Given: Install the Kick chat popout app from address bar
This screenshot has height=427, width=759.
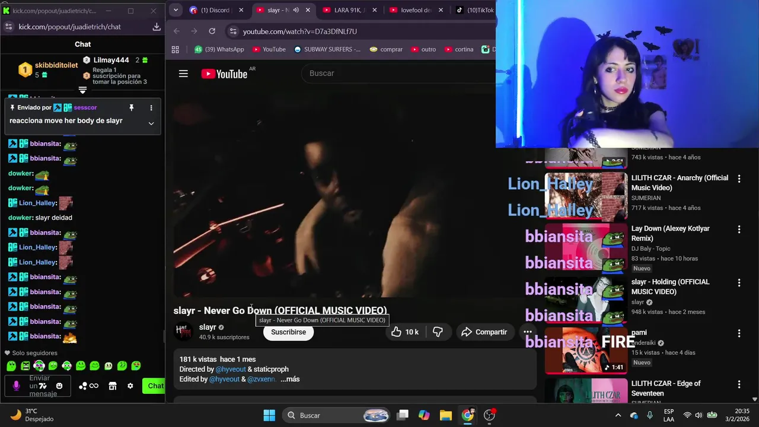Looking at the screenshot, I should 157,27.
